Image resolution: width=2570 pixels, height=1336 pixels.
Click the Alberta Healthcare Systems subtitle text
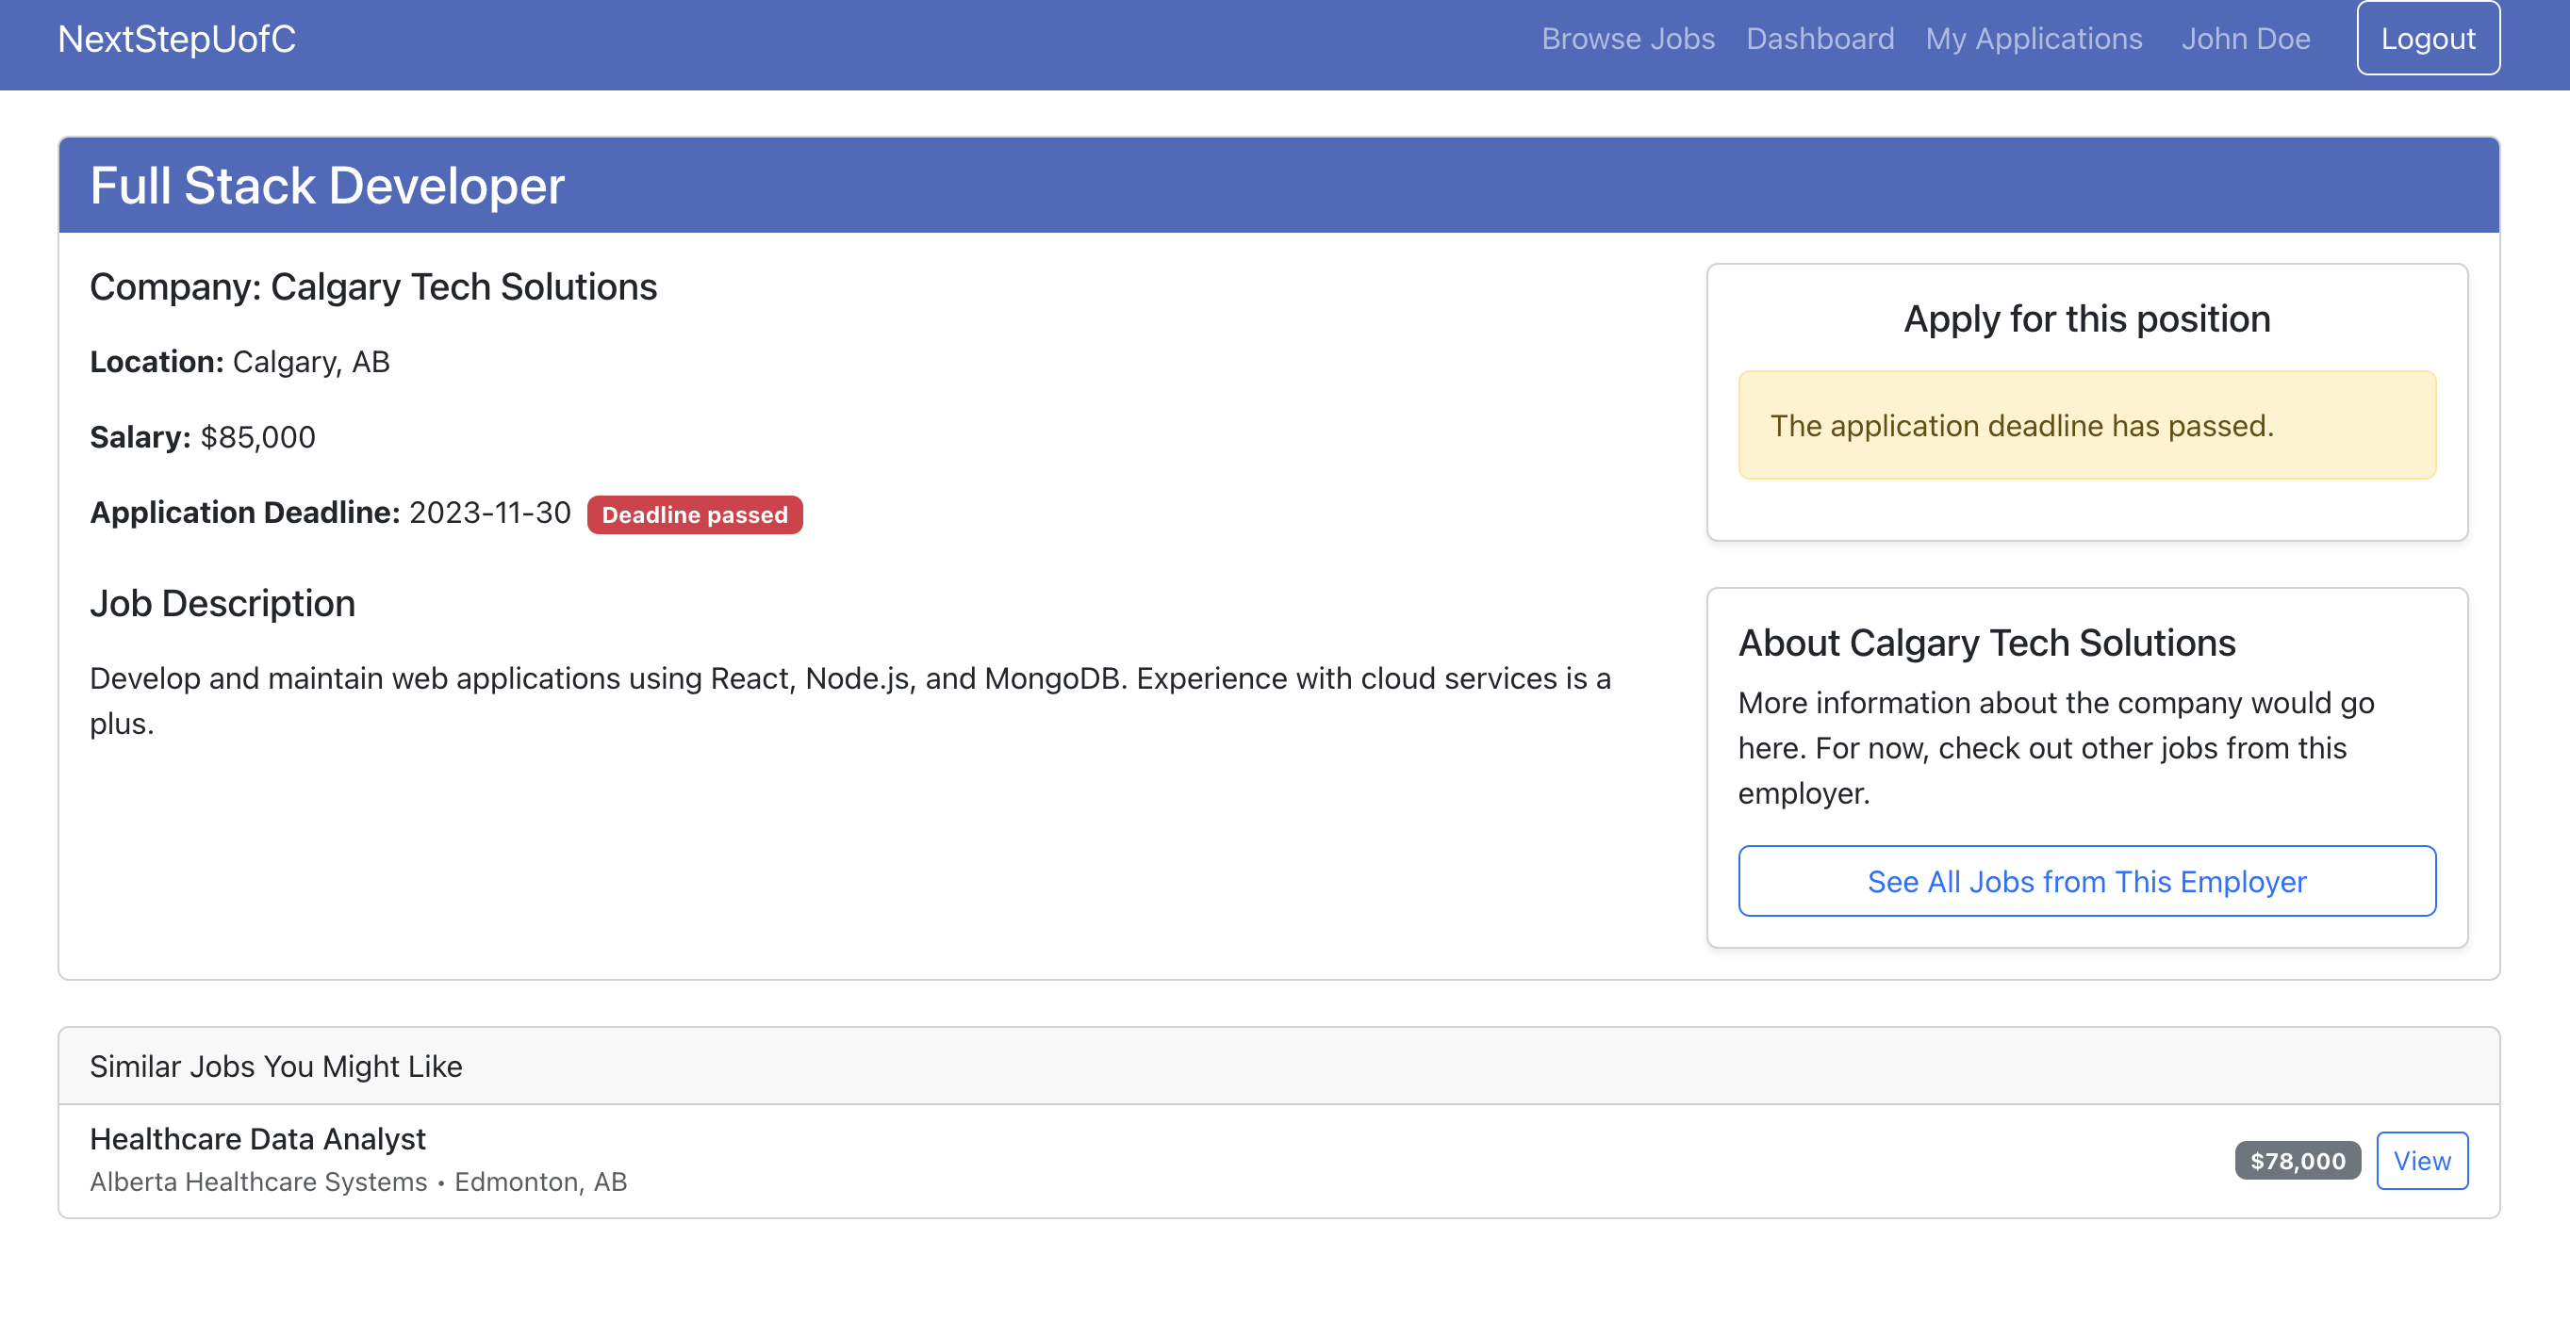[x=257, y=1181]
